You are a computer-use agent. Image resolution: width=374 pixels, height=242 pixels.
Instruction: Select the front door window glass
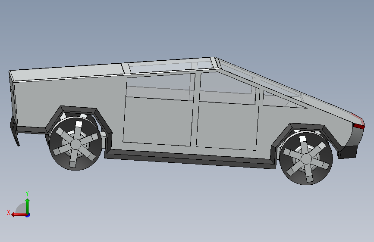(x=228, y=88)
